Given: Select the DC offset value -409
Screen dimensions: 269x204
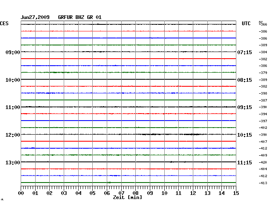Looking at the screenshot, I should [x=263, y=156].
